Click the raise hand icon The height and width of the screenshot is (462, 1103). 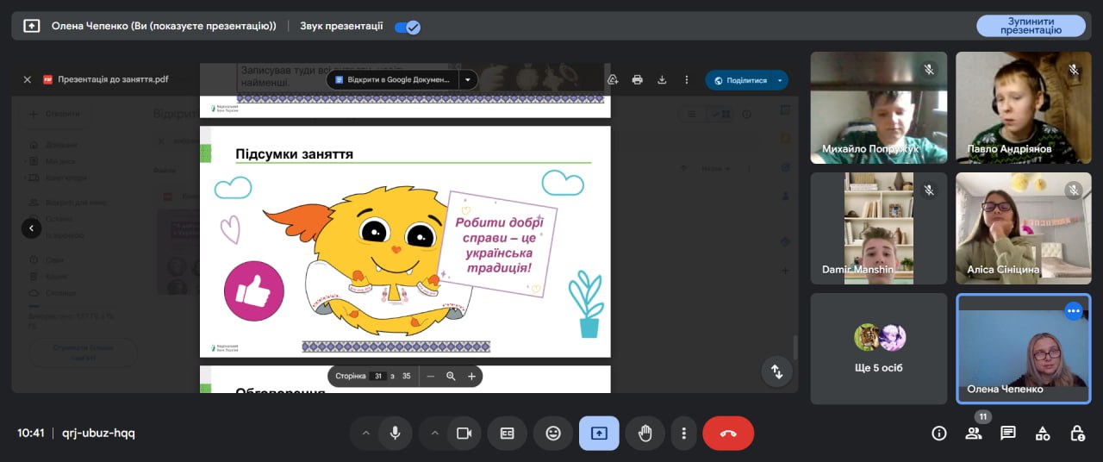645,434
